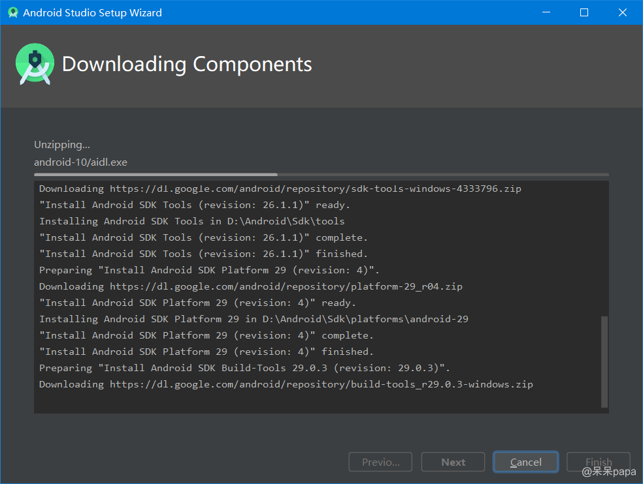Click the 'android-10/aidl.exe' file name
Screen dimensions: 643x484
point(81,162)
